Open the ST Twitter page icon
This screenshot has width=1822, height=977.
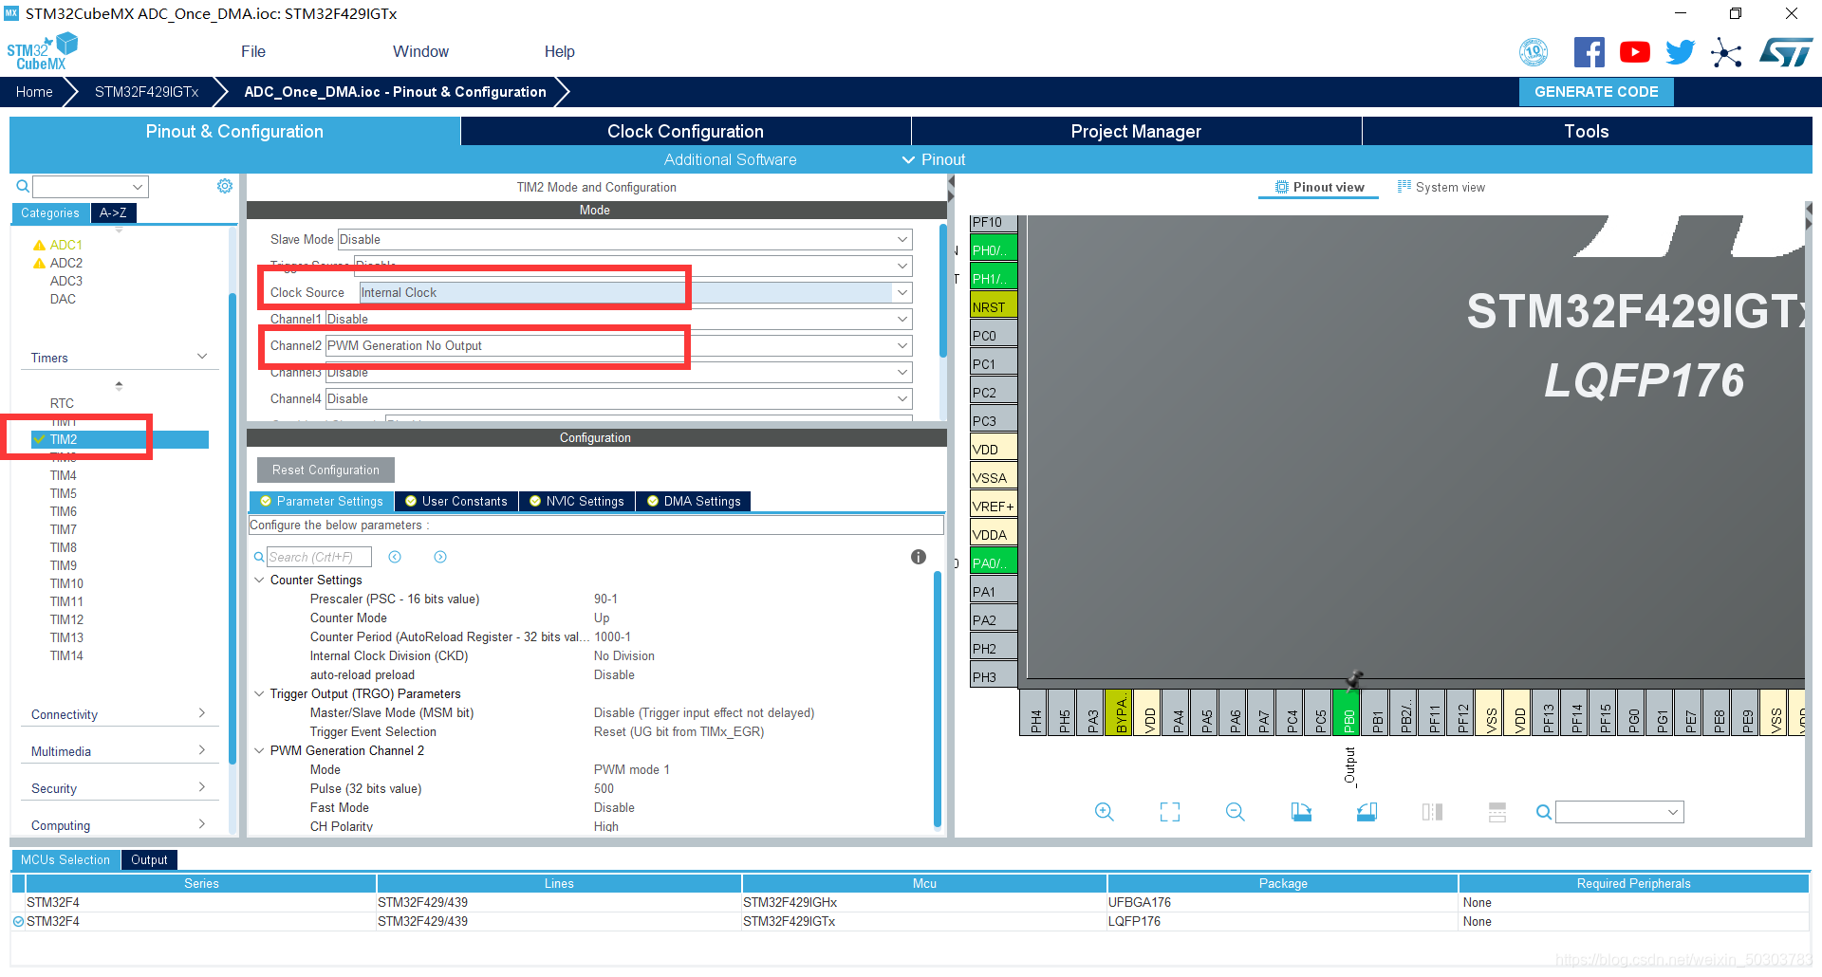click(x=1680, y=52)
